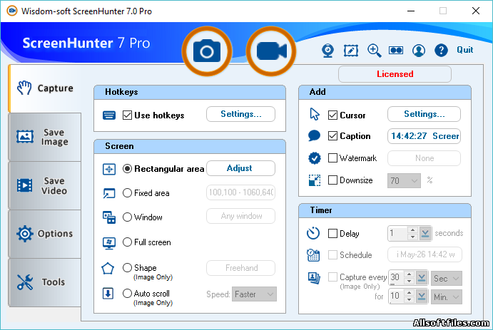Select the Fixed area radio button
The image size is (493, 330).
point(127,192)
